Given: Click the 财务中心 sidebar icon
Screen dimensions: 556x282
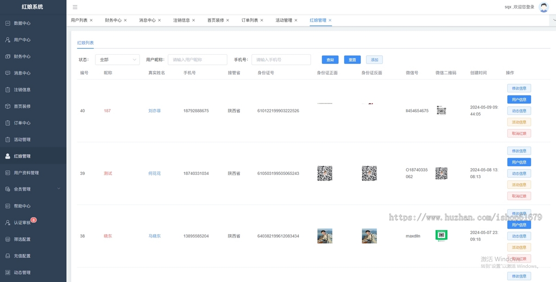Looking at the screenshot, I should pyautogui.click(x=7, y=57).
